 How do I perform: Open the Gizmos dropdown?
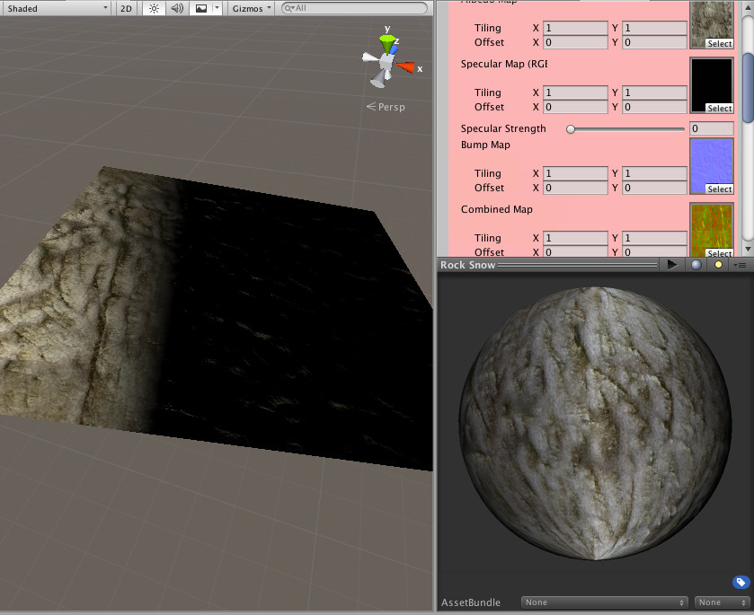[249, 10]
